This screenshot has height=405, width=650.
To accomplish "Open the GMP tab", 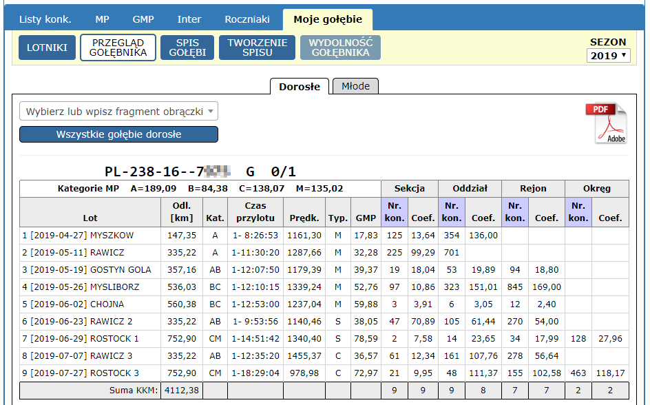I will pos(143,19).
